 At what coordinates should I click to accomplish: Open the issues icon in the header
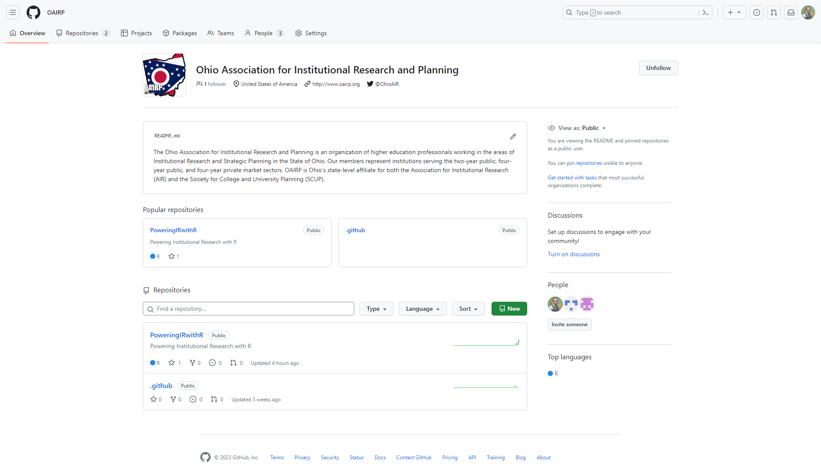(x=757, y=12)
